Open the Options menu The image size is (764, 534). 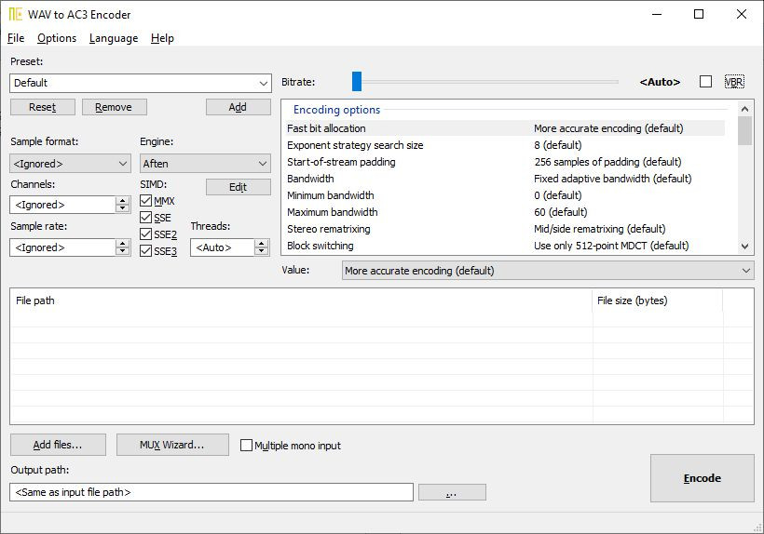tap(57, 38)
